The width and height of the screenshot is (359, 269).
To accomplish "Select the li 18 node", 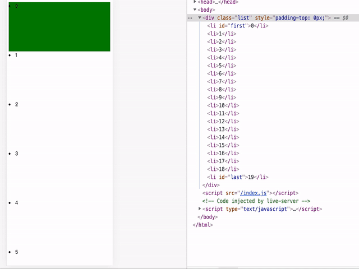I will [223, 169].
